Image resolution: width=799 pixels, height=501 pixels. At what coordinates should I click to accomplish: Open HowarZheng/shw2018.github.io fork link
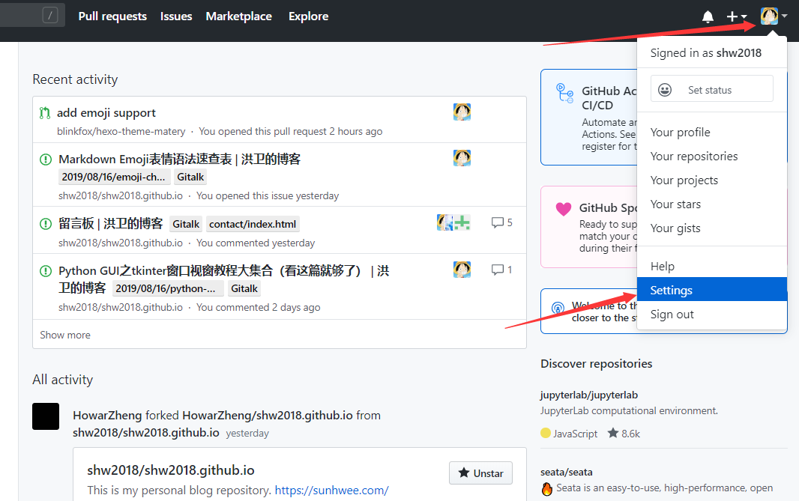(x=268, y=416)
